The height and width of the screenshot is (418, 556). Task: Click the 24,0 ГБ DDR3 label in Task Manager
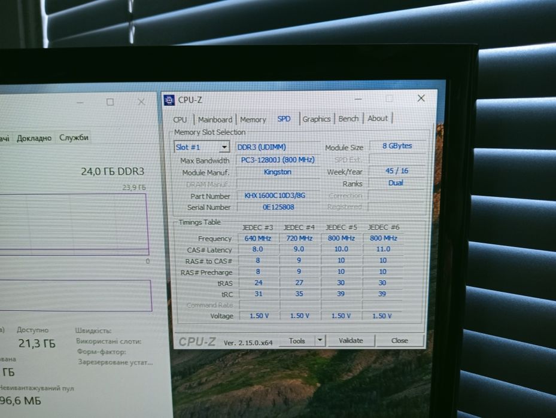click(113, 172)
